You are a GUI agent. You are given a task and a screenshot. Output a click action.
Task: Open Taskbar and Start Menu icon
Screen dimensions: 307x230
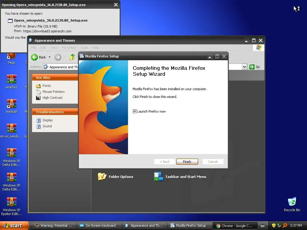click(x=180, y=177)
